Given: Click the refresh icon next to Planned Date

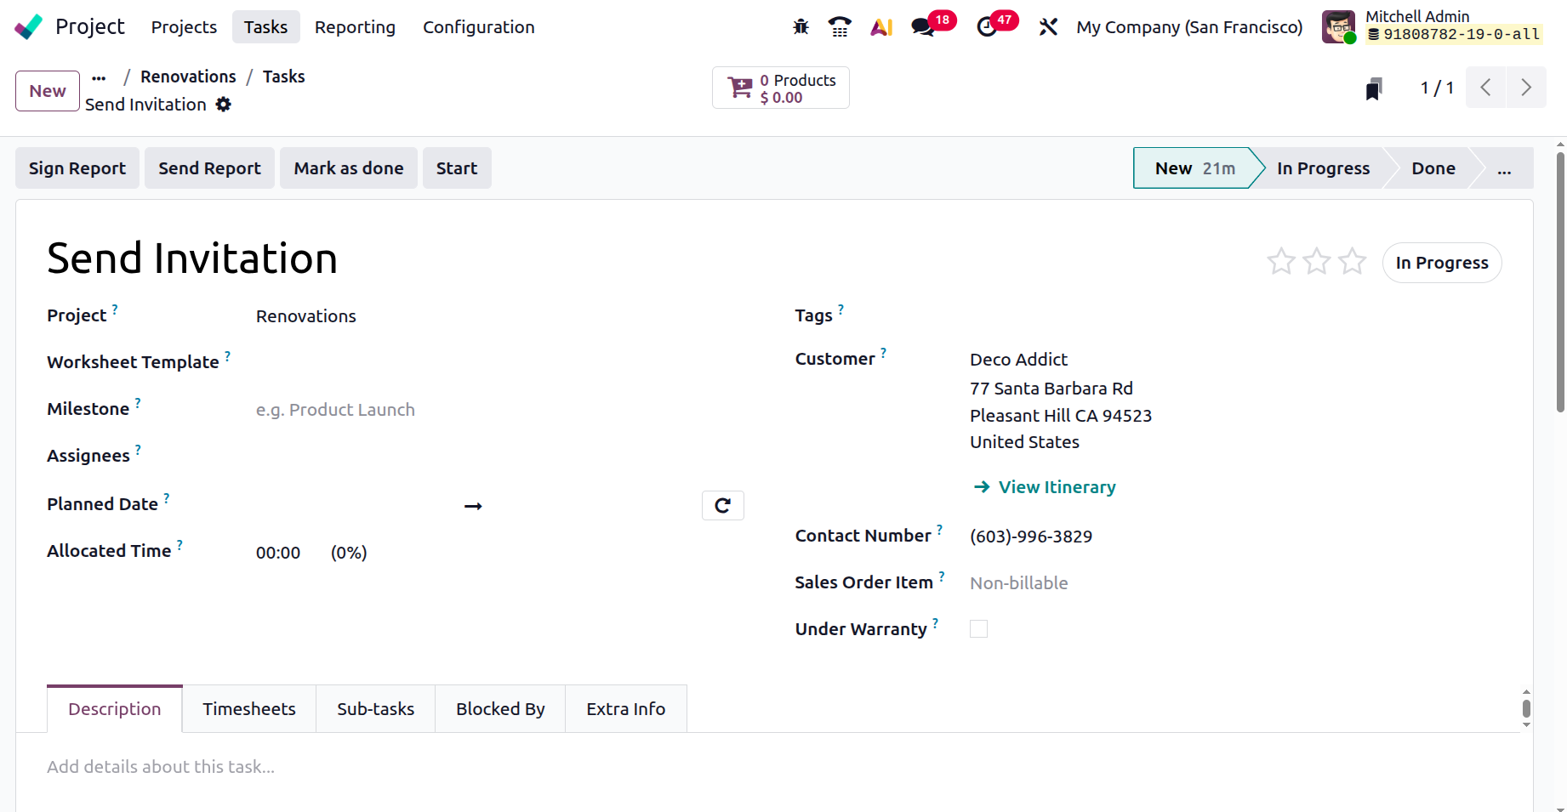Looking at the screenshot, I should click(722, 506).
